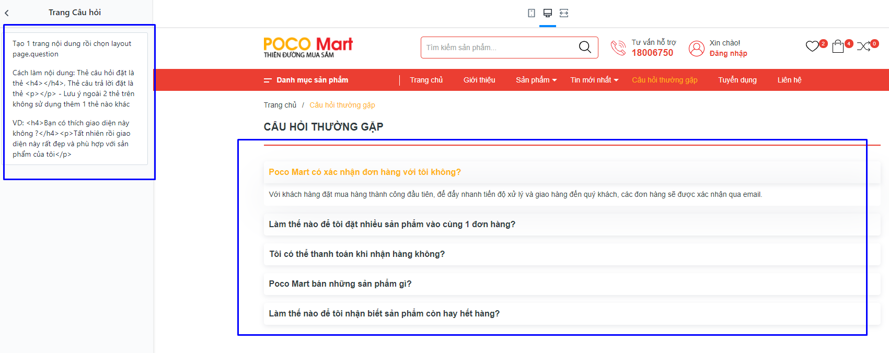This screenshot has width=889, height=353.
Task: Click Câu hỏi thường gặp breadcrumb
Action: 342,105
